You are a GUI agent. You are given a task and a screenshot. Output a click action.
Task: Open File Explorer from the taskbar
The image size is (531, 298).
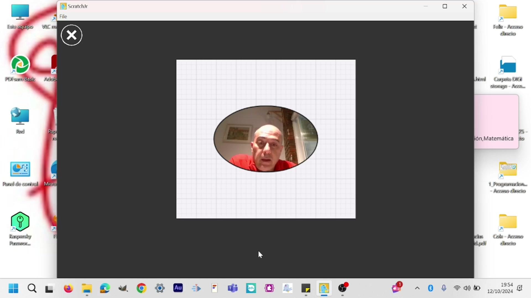click(x=87, y=288)
